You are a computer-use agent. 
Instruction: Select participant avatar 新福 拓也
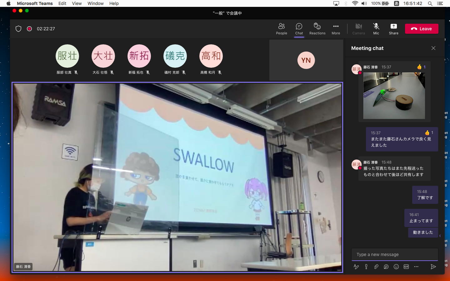139,56
